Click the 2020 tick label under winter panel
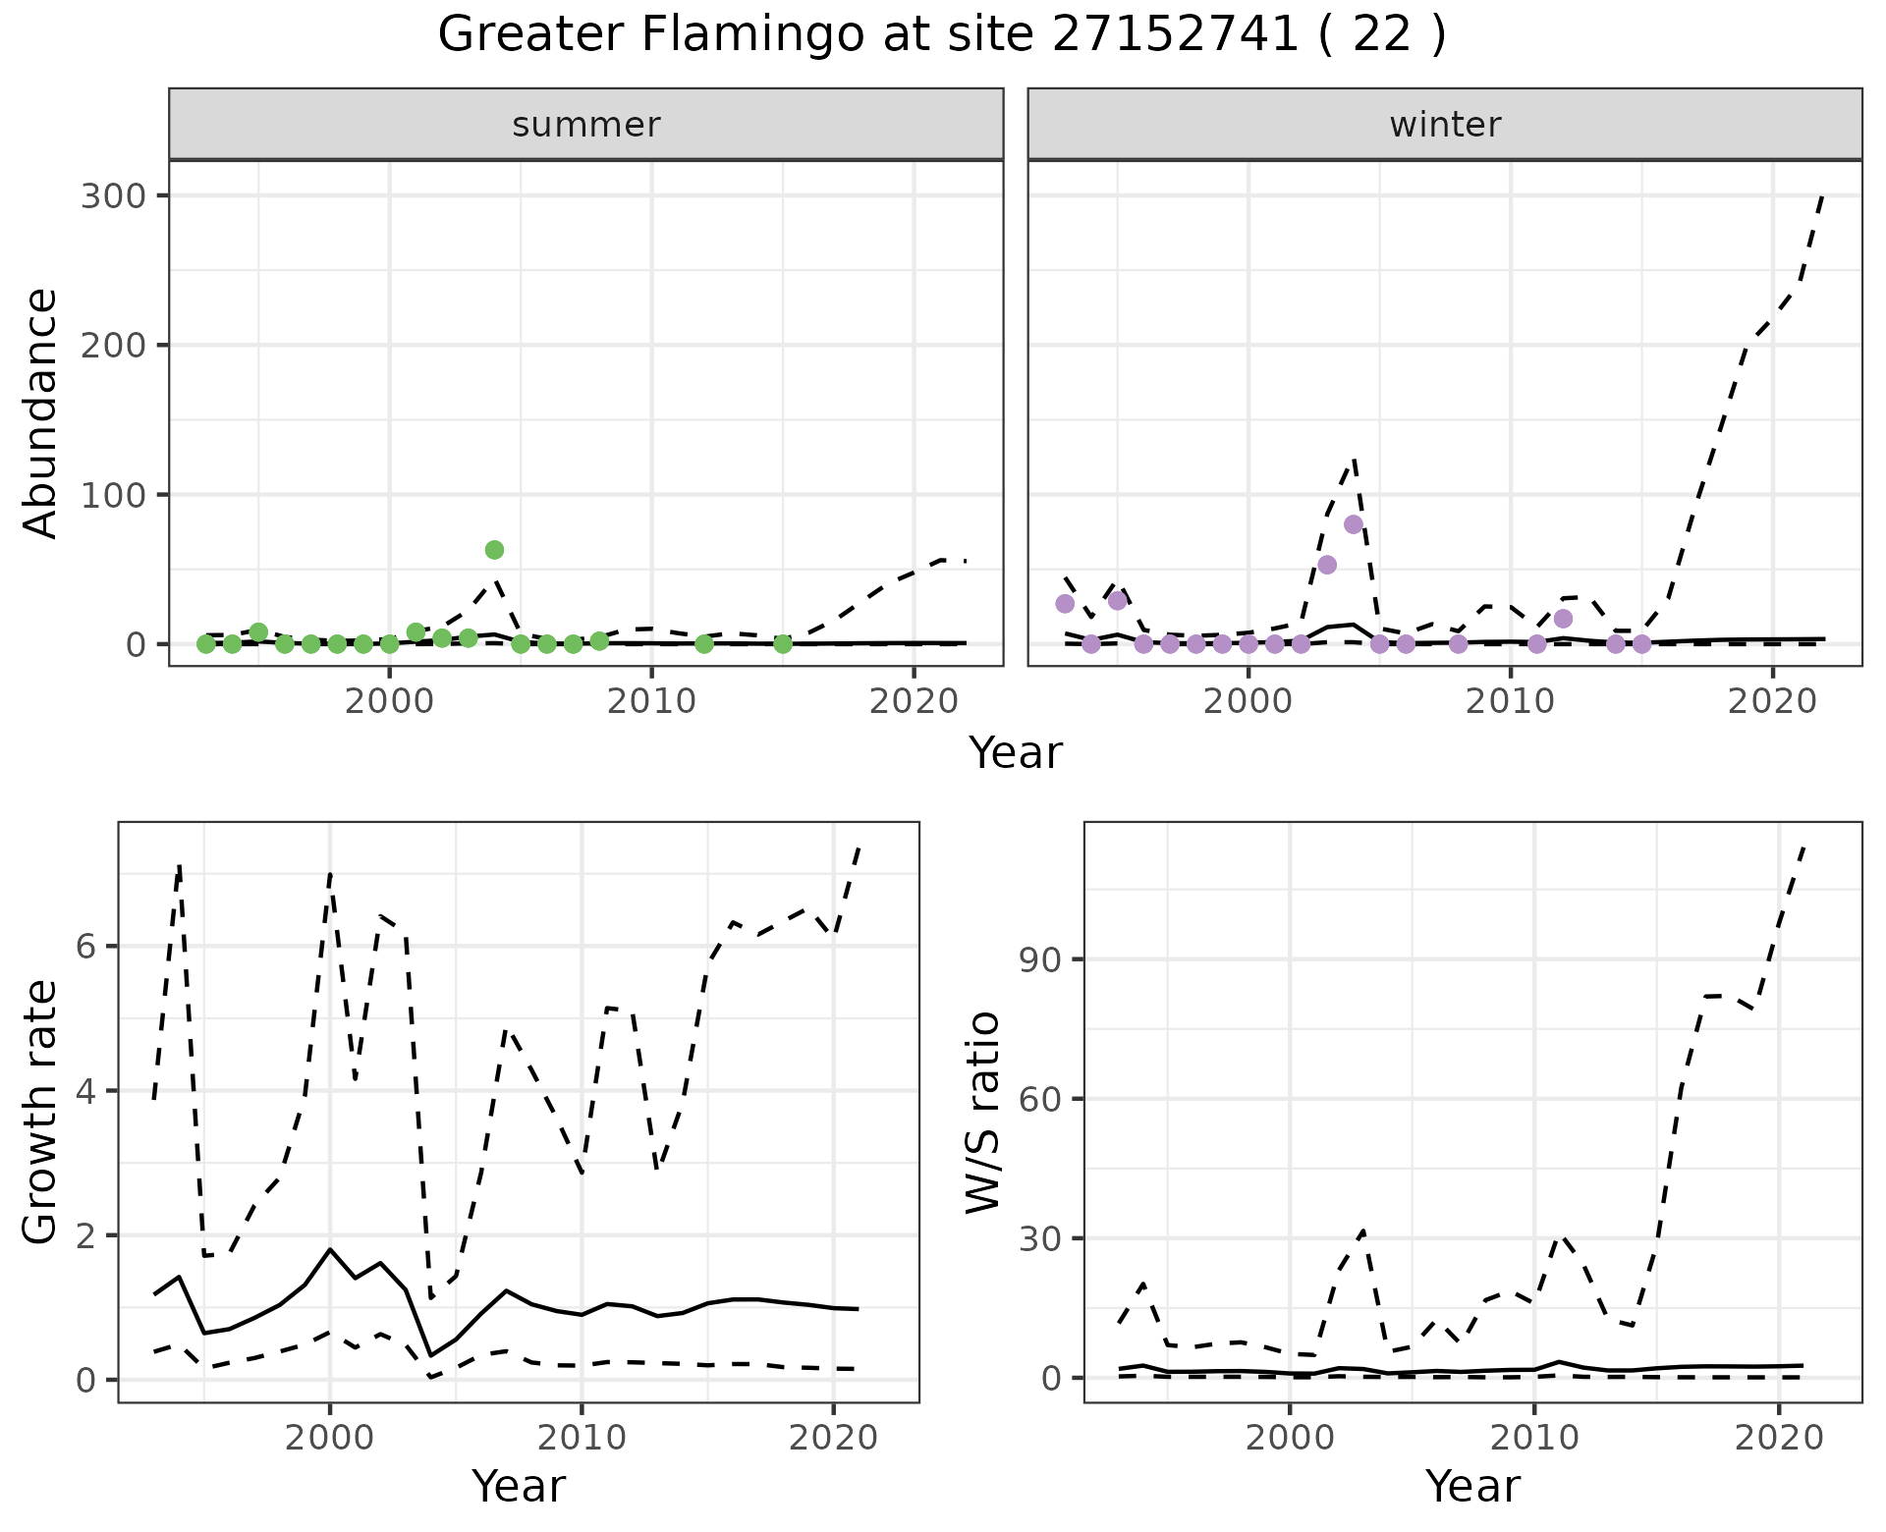The height and width of the screenshot is (1532, 1886). click(1772, 702)
